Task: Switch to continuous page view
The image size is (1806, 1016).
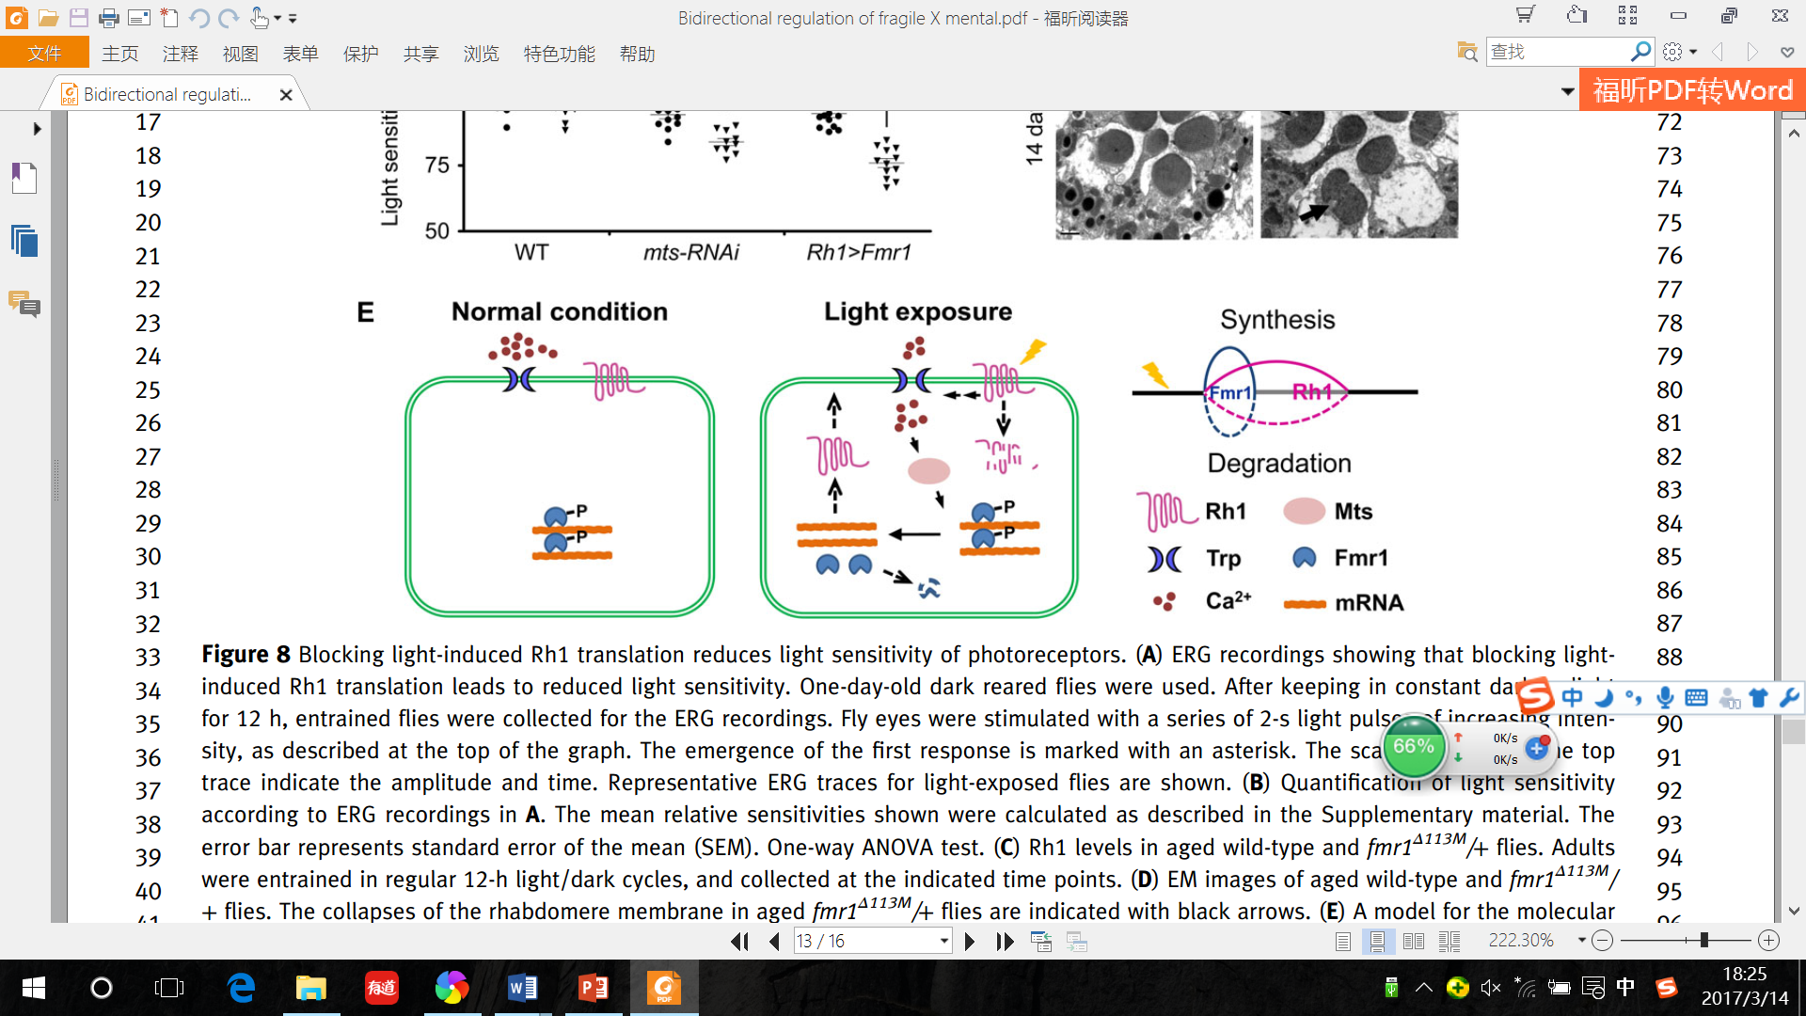Action: pyautogui.click(x=1378, y=942)
